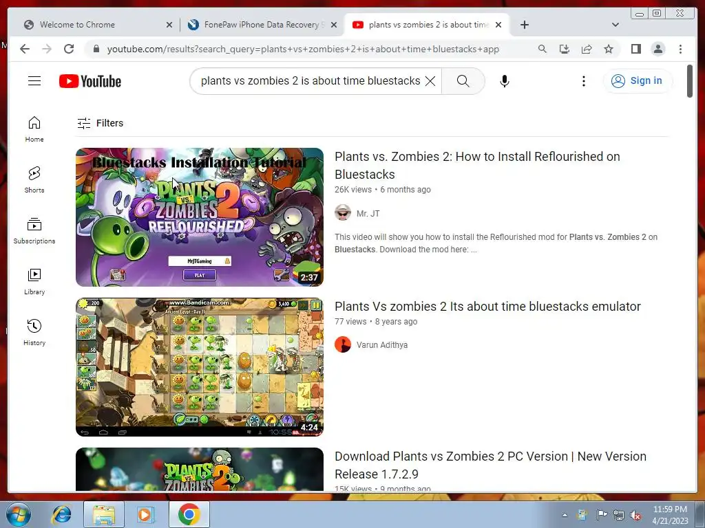The height and width of the screenshot is (528, 705).
Task: Open search Filters
Action: click(x=100, y=123)
